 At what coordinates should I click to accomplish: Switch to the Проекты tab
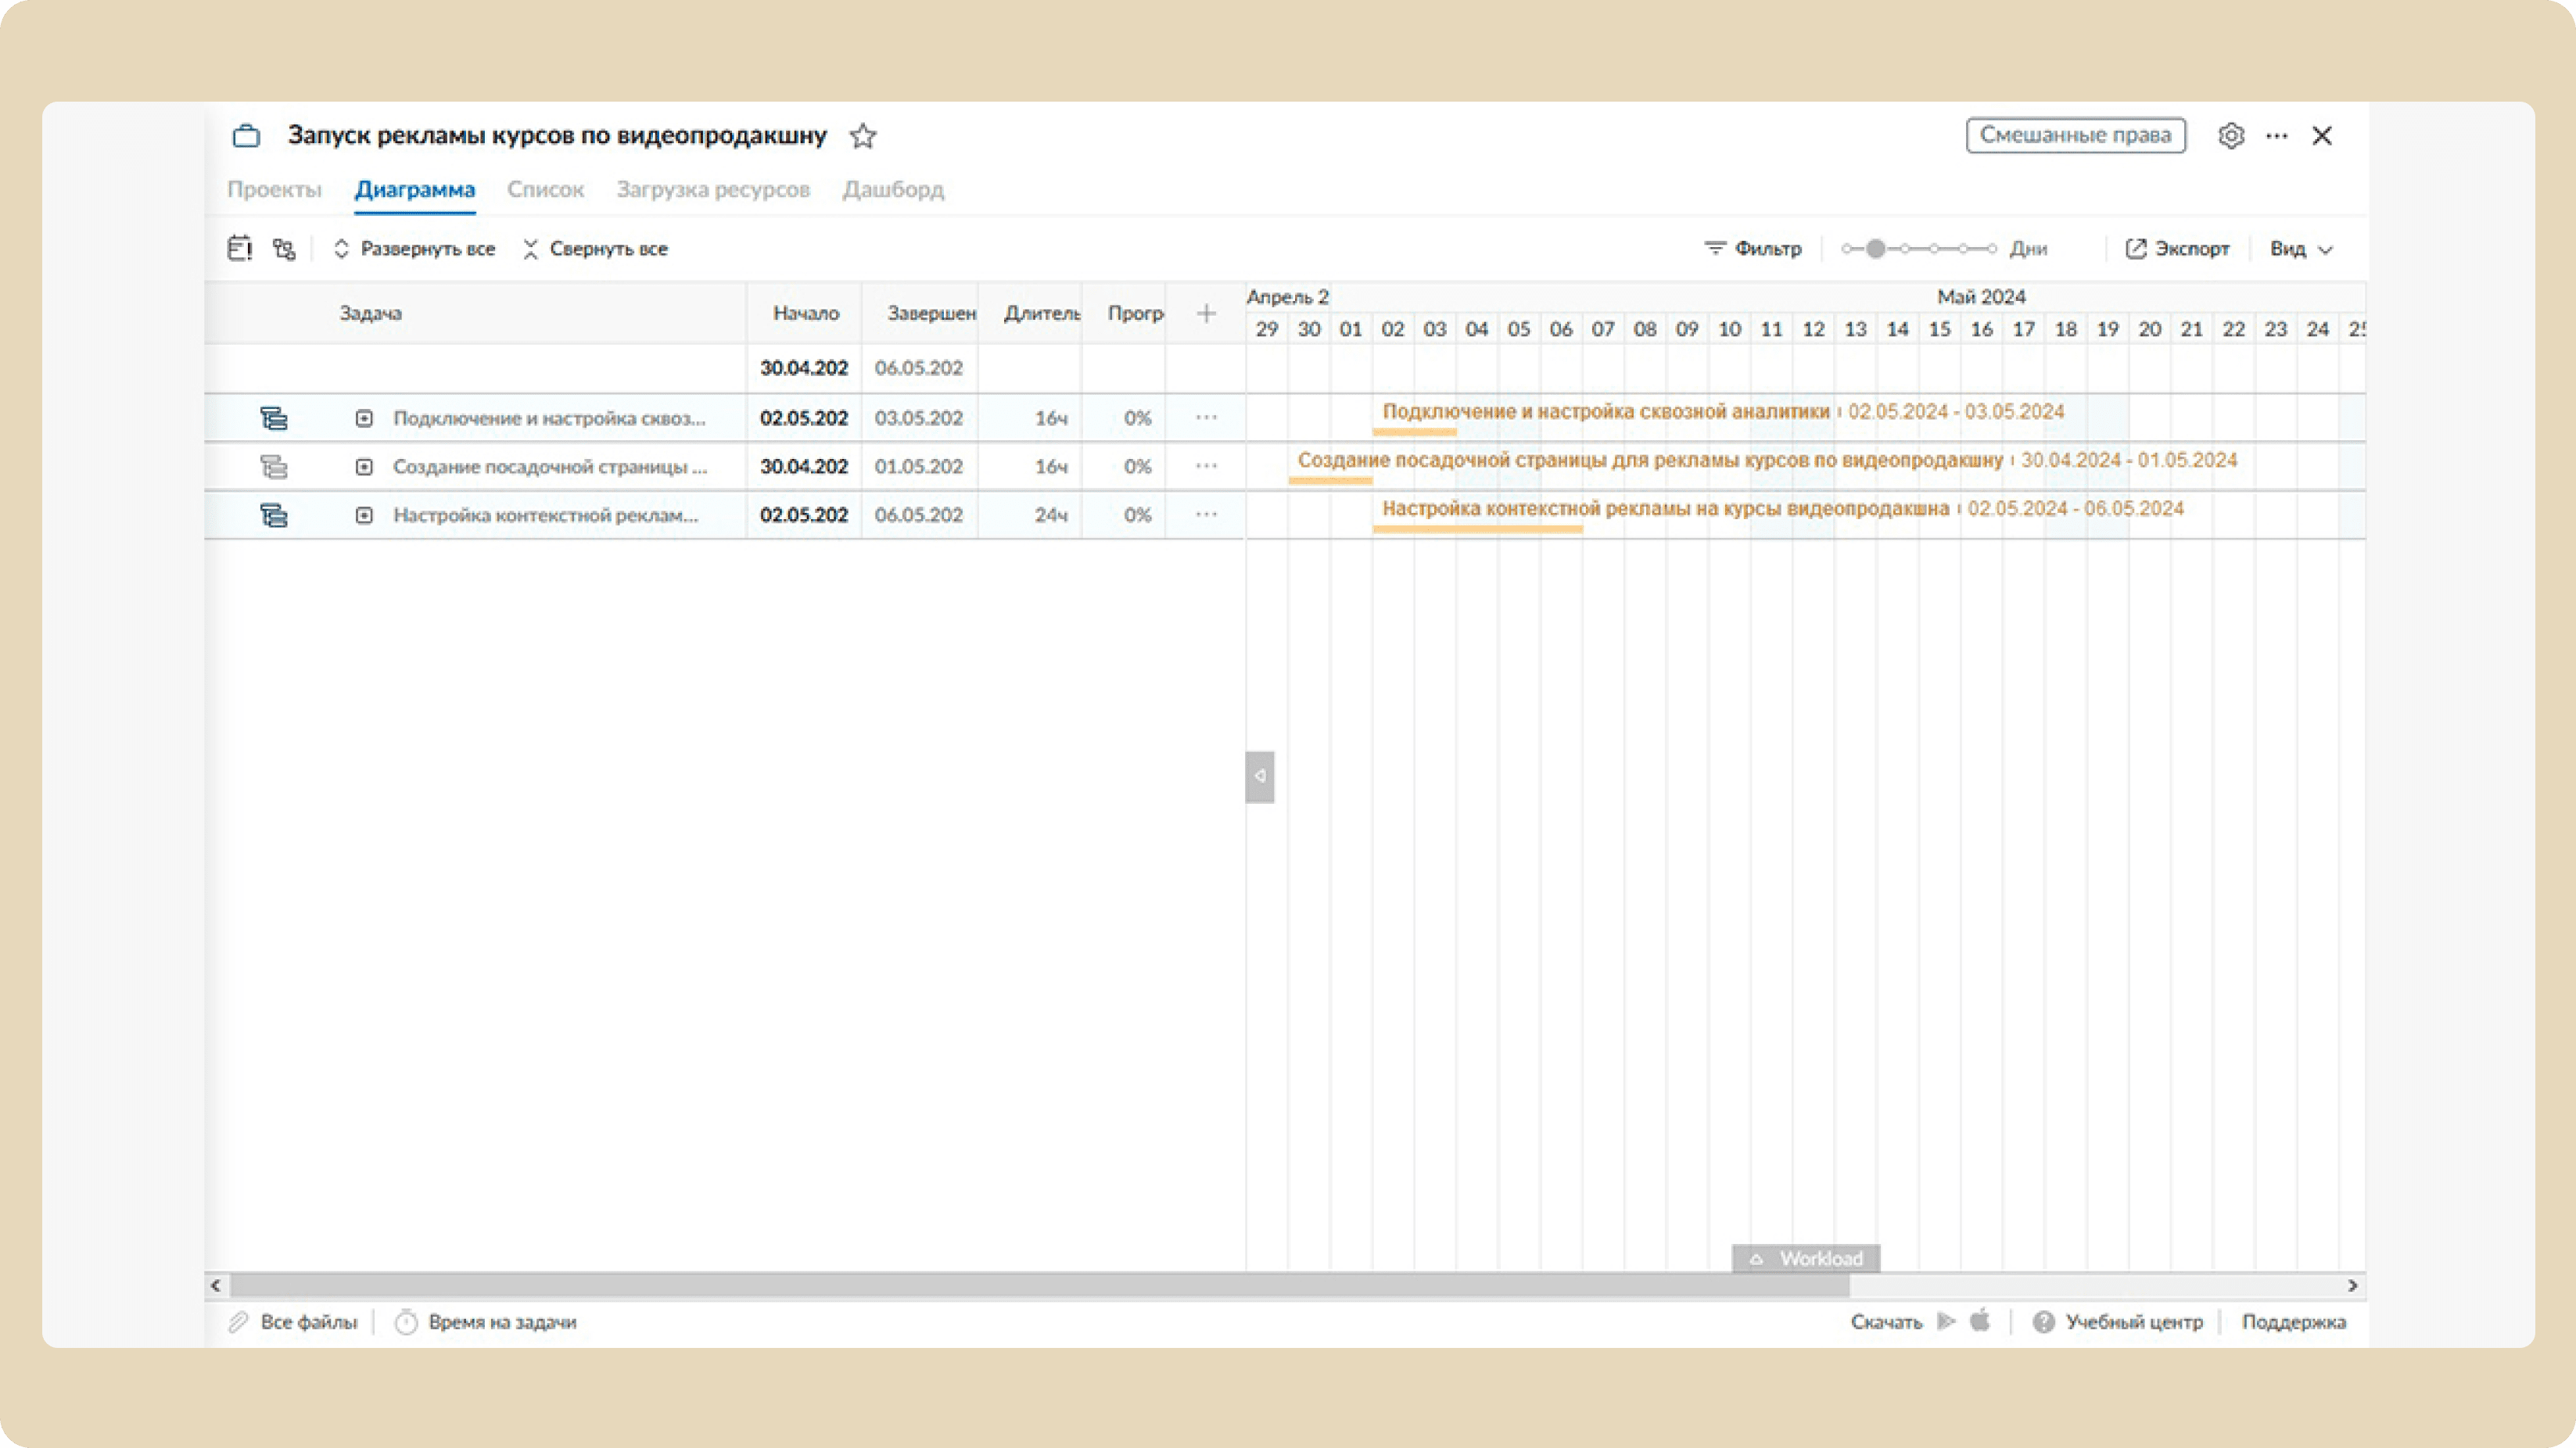274,189
